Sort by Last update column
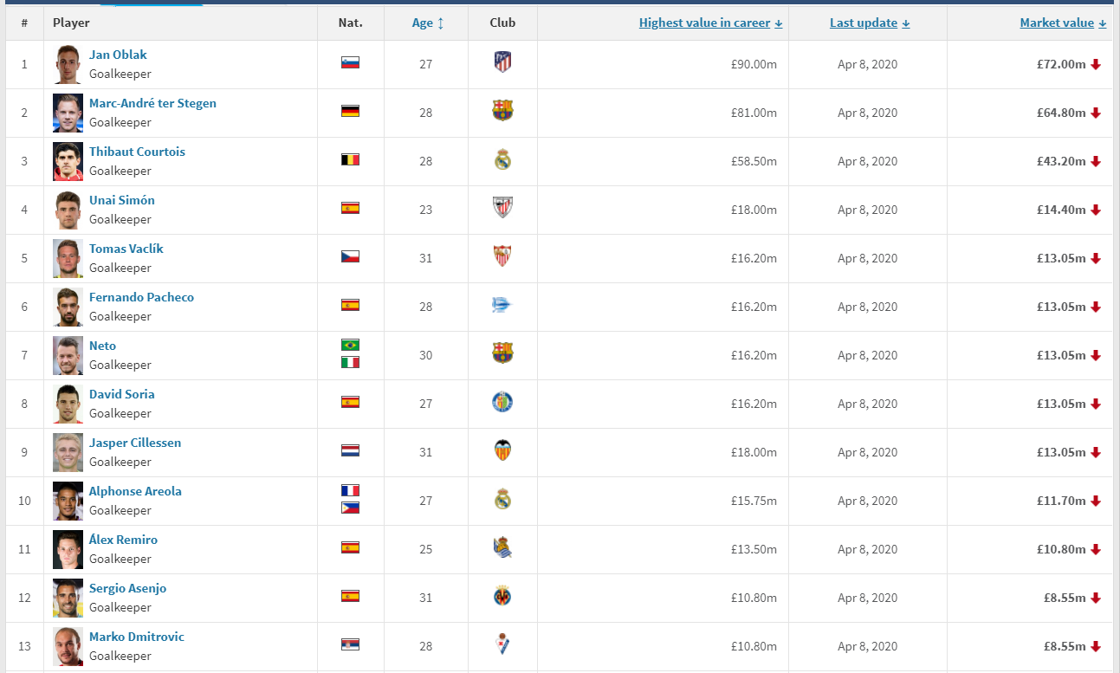 (x=870, y=23)
